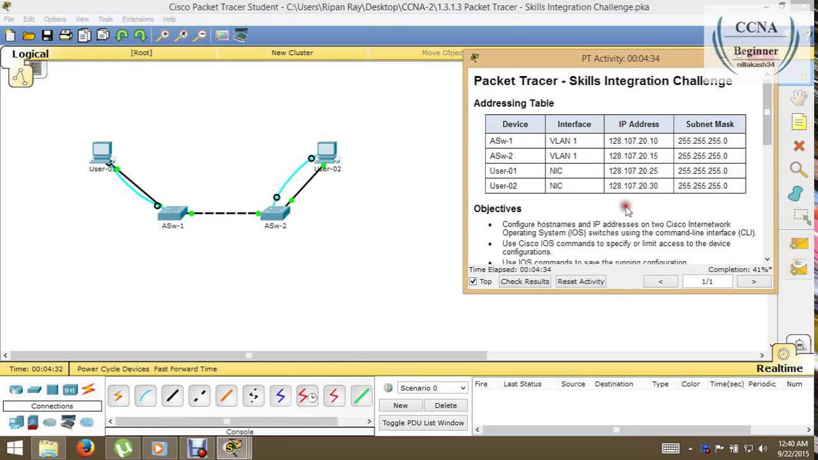
Task: Click the Paste icon in toolbar
Action: (103, 36)
